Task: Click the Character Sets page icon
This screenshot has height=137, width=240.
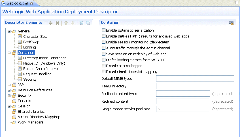Action: 20,37
